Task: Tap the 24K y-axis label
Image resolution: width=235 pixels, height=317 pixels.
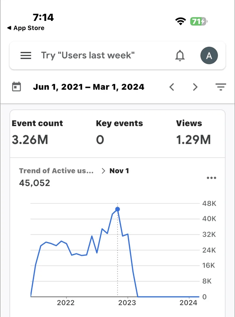Action: pos(209,250)
